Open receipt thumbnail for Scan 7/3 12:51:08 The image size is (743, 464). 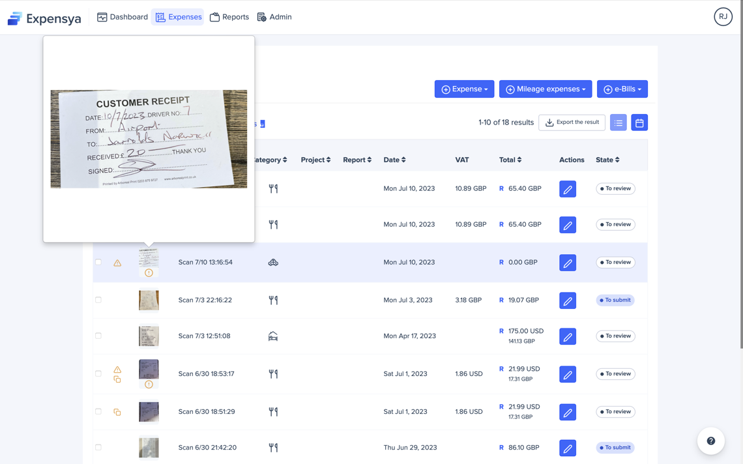[x=149, y=336]
